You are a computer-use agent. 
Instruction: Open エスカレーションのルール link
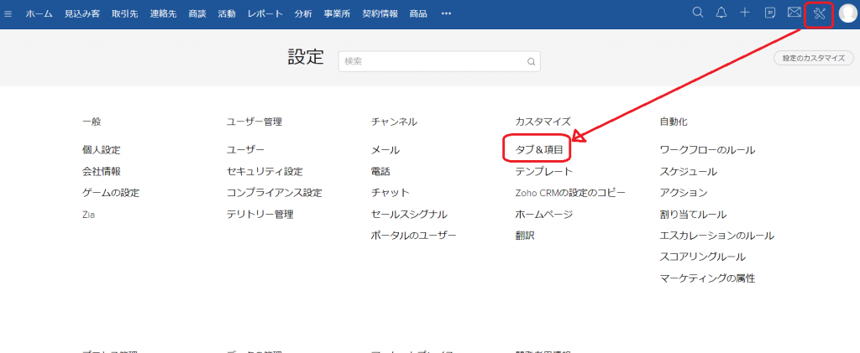[x=717, y=236]
